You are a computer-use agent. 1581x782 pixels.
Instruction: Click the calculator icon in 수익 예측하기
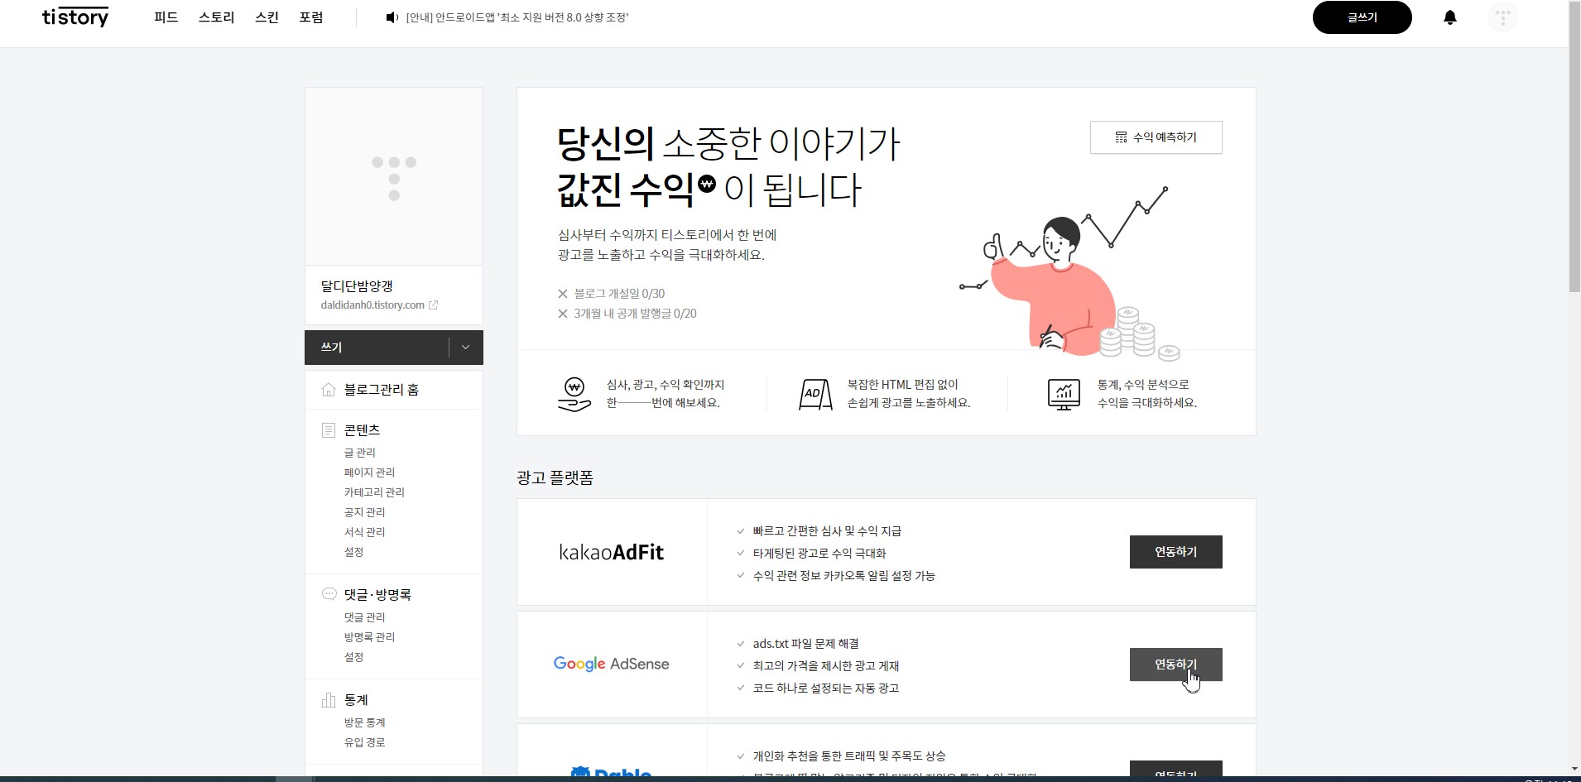click(1121, 137)
